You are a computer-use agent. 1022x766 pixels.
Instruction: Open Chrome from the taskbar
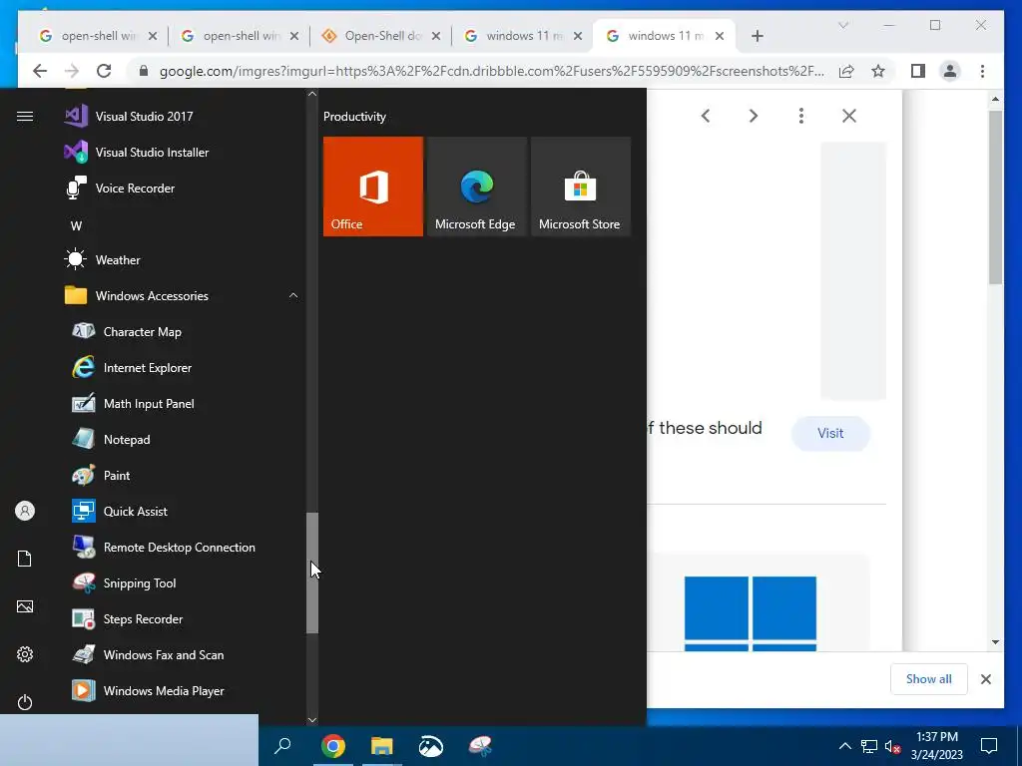click(x=332, y=746)
